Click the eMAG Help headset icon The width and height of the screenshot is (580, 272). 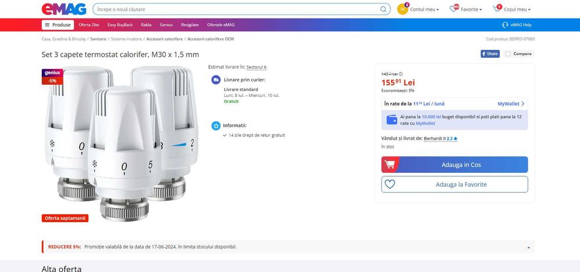506,25
